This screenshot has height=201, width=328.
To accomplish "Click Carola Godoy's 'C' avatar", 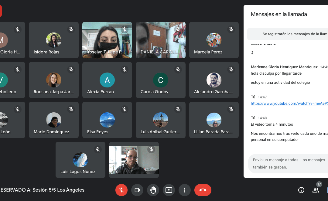I will (x=161, y=80).
